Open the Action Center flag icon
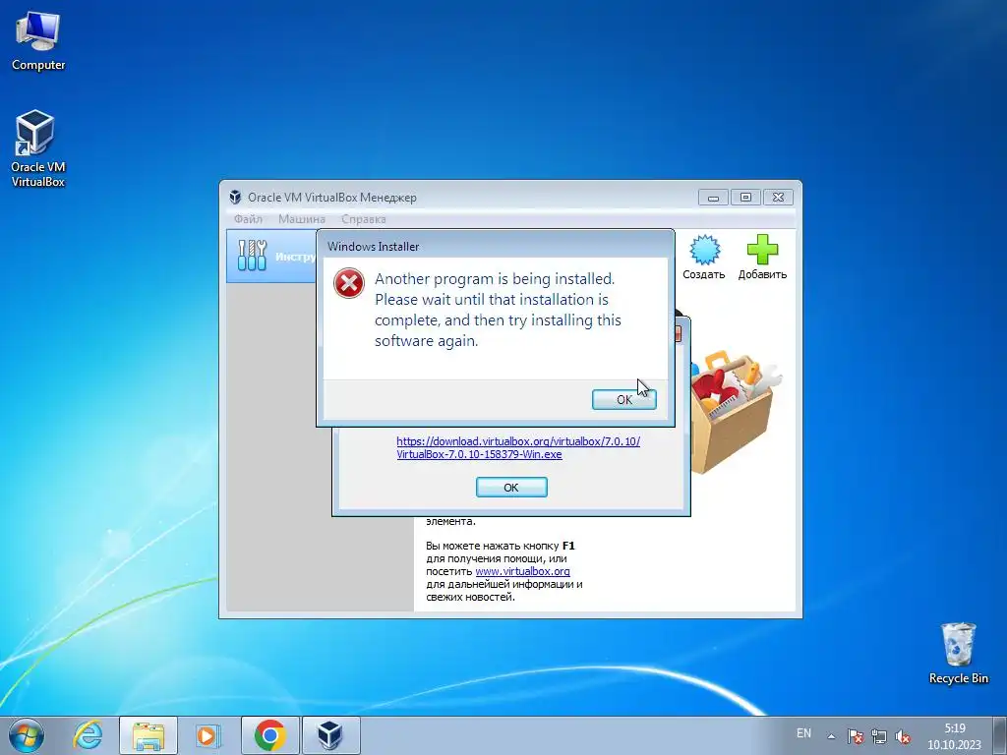 tap(855, 736)
